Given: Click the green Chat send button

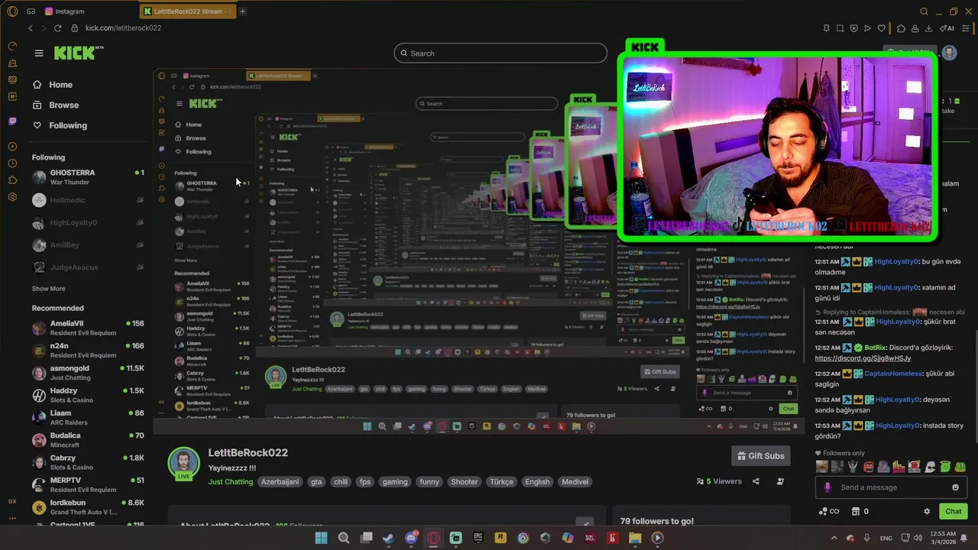Looking at the screenshot, I should click(x=954, y=511).
